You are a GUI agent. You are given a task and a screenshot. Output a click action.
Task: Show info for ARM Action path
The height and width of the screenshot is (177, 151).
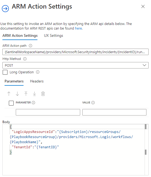[x=30, y=46]
